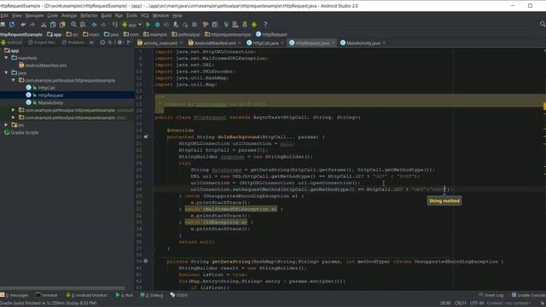Click the Synchronize refresh toolbar icon
Screen dimensions: 546x307
coord(12,25)
